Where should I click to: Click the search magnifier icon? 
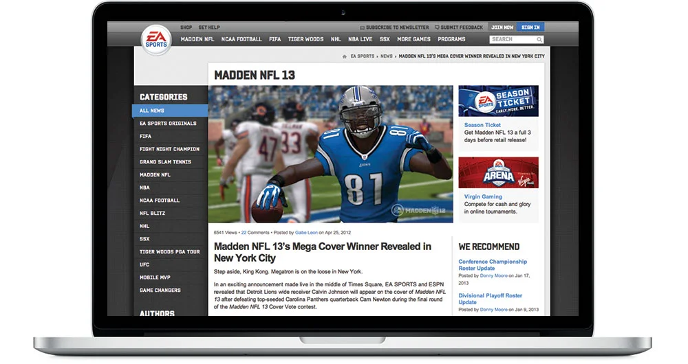tap(539, 39)
